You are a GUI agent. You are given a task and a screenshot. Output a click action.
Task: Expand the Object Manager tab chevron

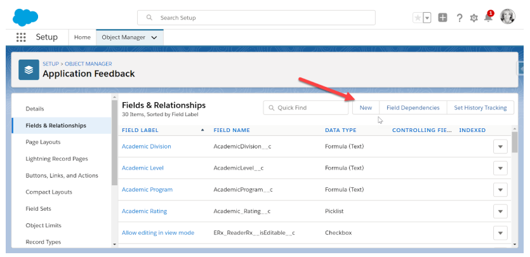pos(154,37)
